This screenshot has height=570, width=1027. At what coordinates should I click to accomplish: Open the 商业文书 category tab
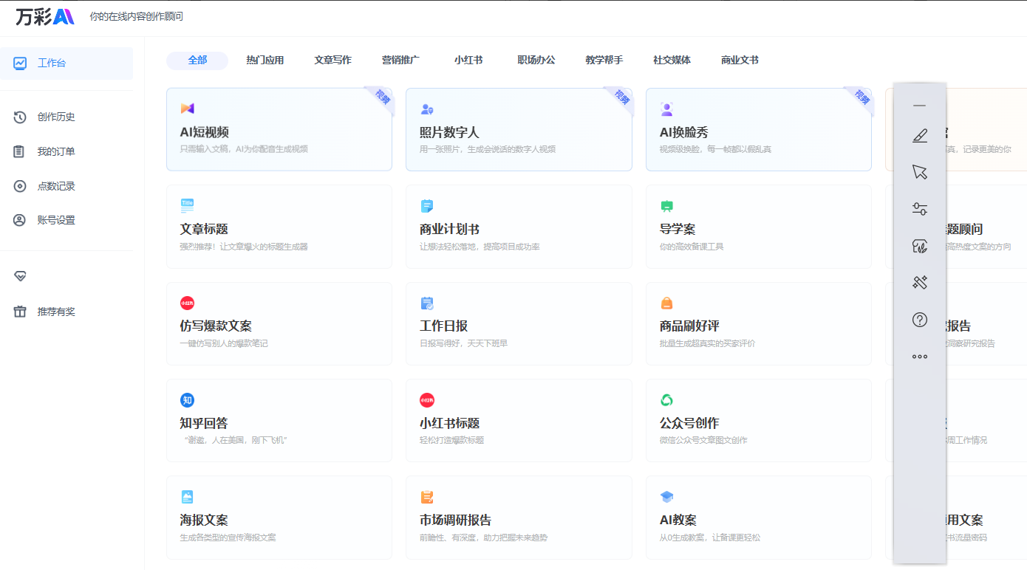[x=740, y=61]
